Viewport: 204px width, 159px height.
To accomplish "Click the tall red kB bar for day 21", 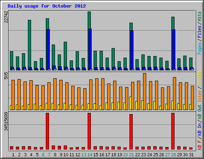I will pyautogui.click(x=131, y=132).
